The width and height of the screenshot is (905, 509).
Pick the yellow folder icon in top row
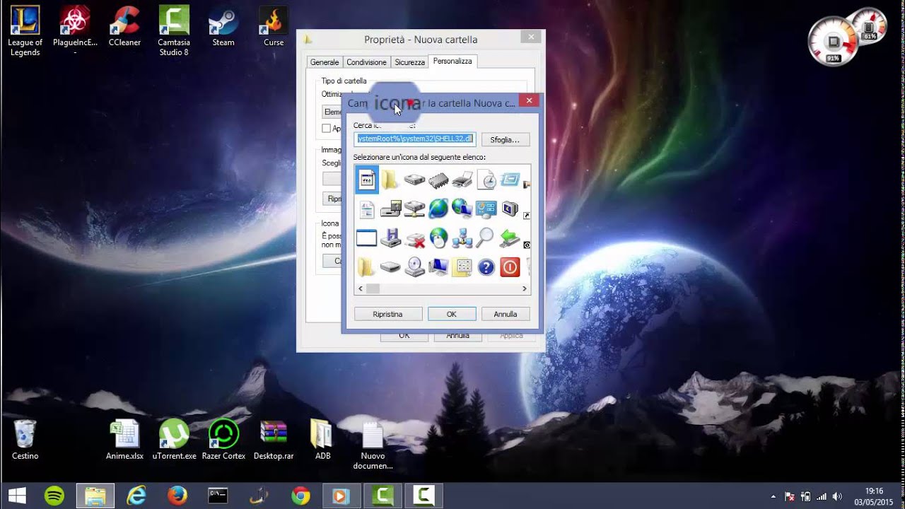(390, 180)
